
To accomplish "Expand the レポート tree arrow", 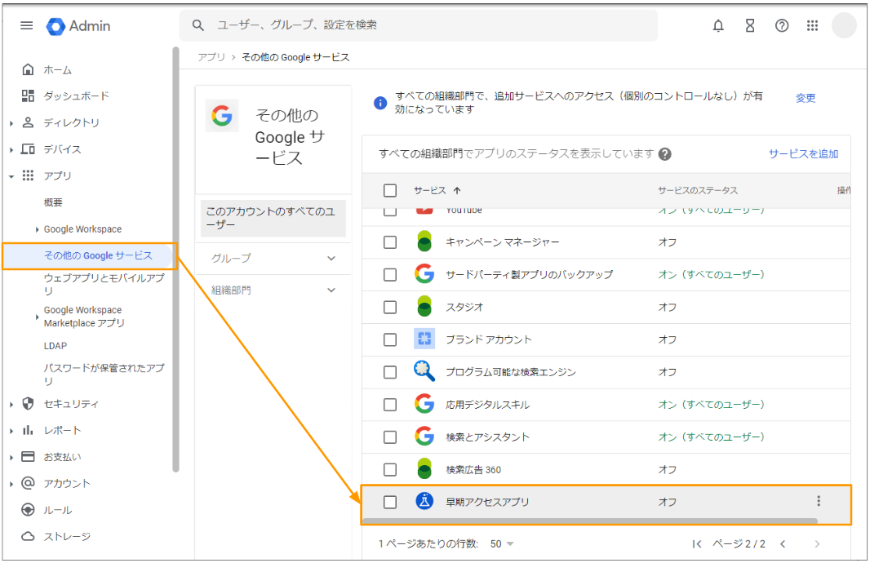I will point(11,431).
